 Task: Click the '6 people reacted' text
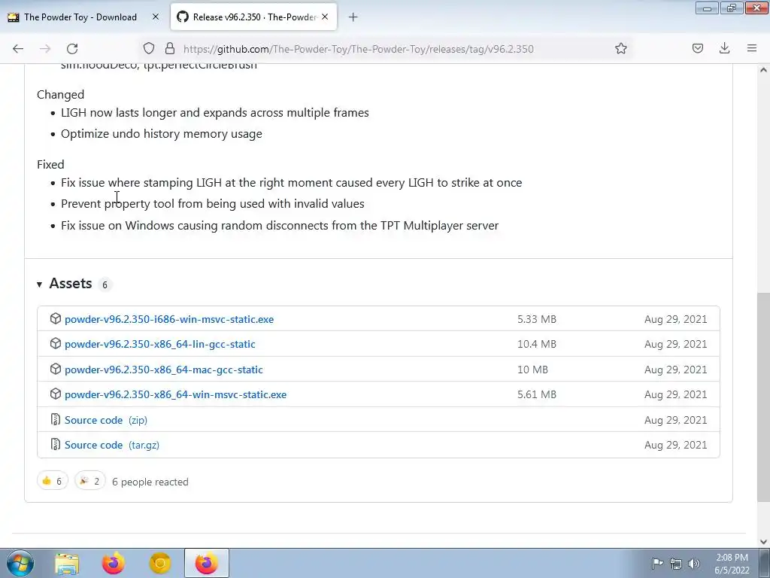(x=150, y=482)
